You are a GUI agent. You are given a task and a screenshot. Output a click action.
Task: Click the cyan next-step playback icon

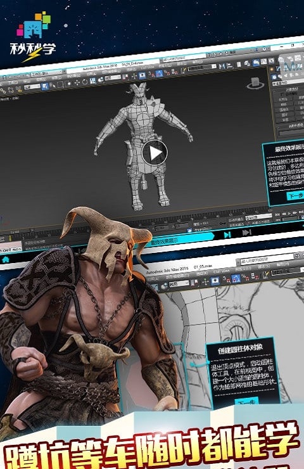[x=227, y=234]
